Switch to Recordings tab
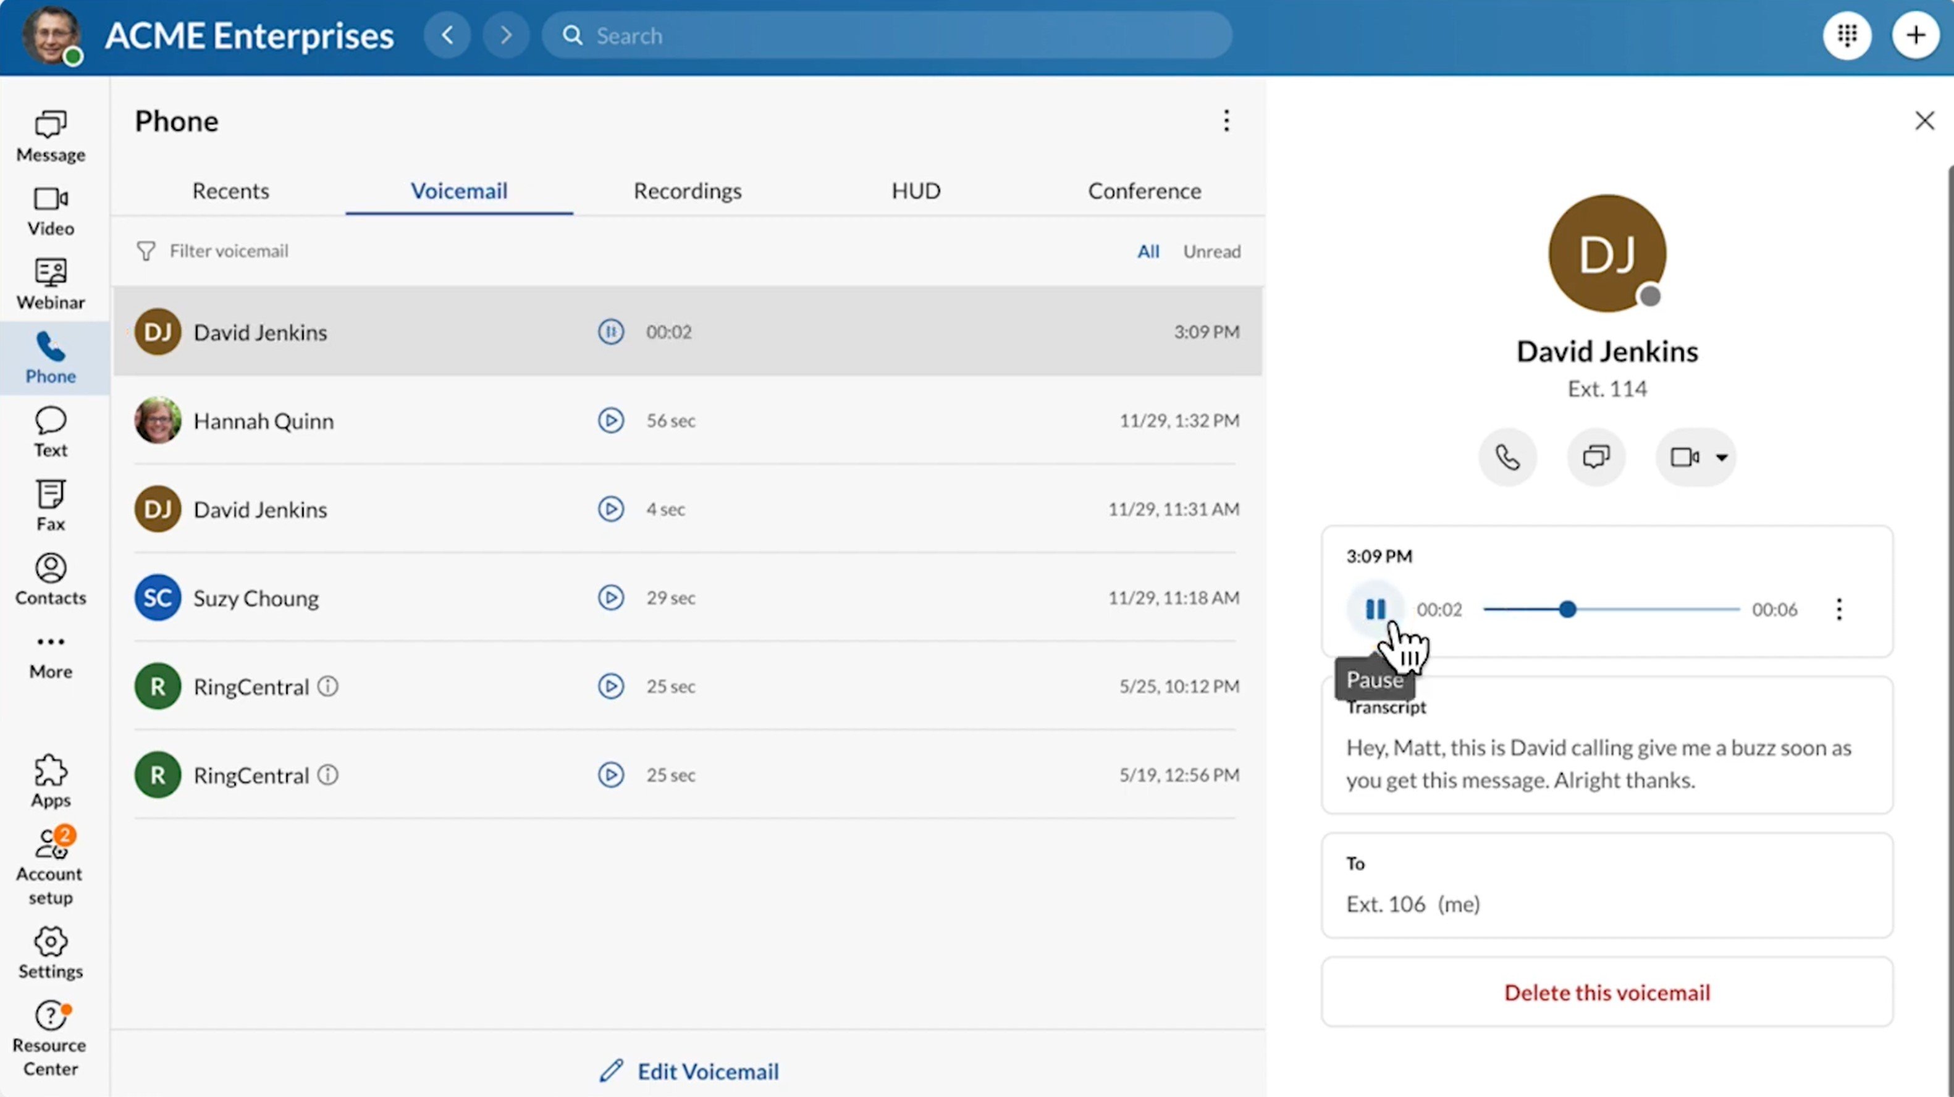Viewport: 1954px width, 1097px height. coord(687,190)
